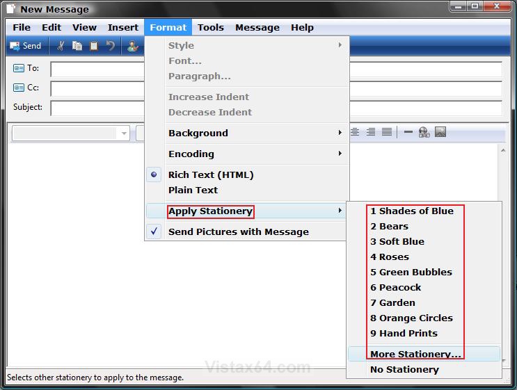The width and height of the screenshot is (517, 390).
Task: Apply 6 Peacock stationery
Action: [x=424, y=287]
